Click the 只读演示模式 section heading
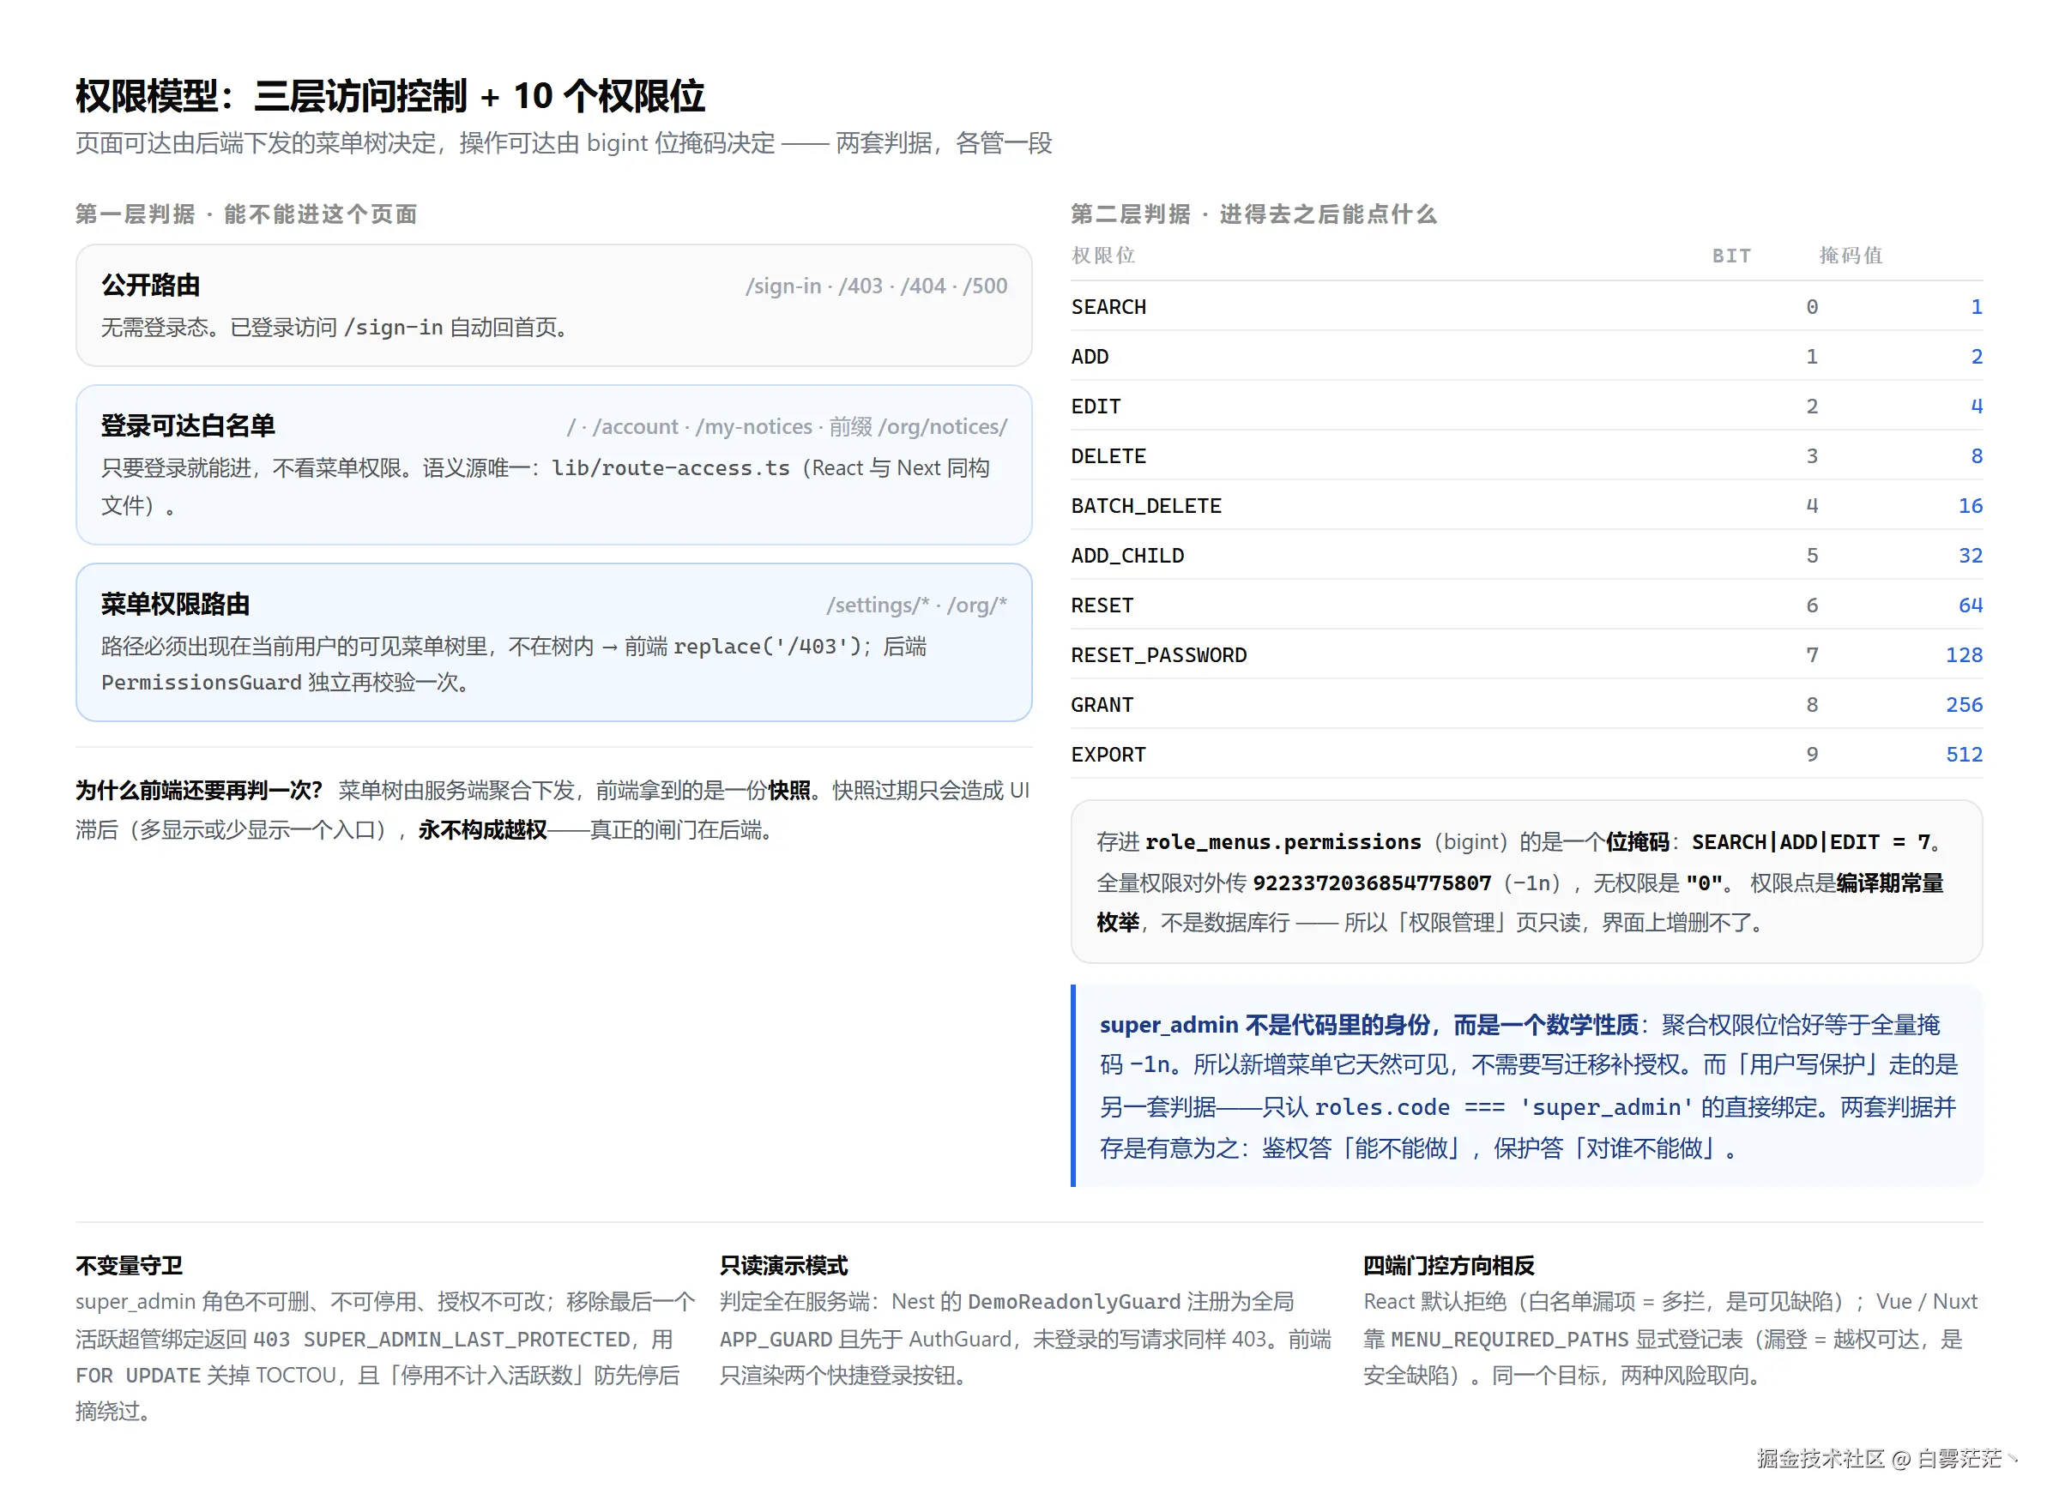Screen dimensions: 2059x1506 783,1265
